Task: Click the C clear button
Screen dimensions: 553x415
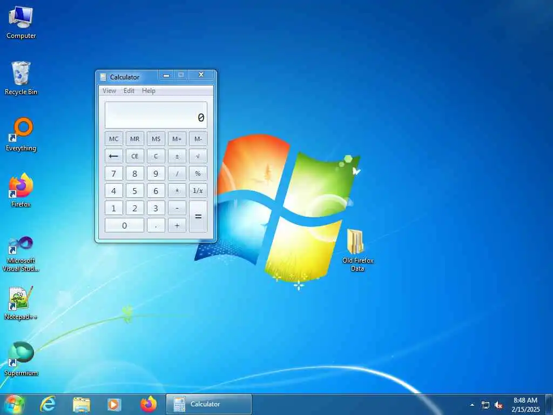Action: click(156, 156)
